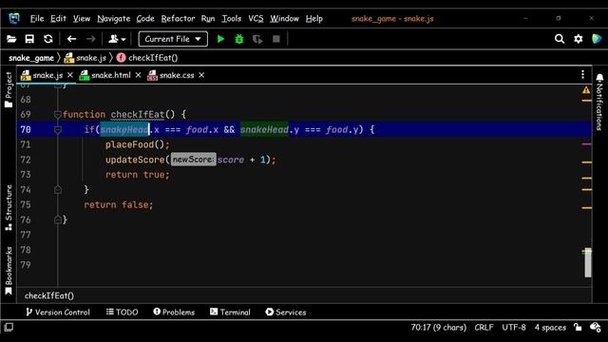Click the editor vertical scrollbar thumb

pyautogui.click(x=588, y=262)
